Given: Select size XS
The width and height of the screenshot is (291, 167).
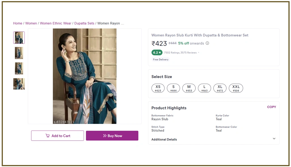Looking at the screenshot, I should tap(158, 88).
